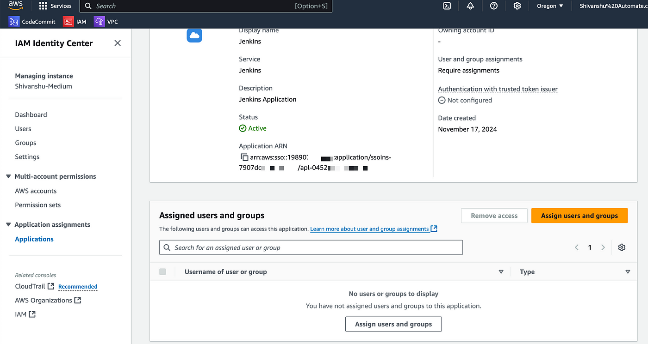Viewport: 648px width, 344px height.
Task: Click the Date created value November 17, 2024
Action: (467, 129)
